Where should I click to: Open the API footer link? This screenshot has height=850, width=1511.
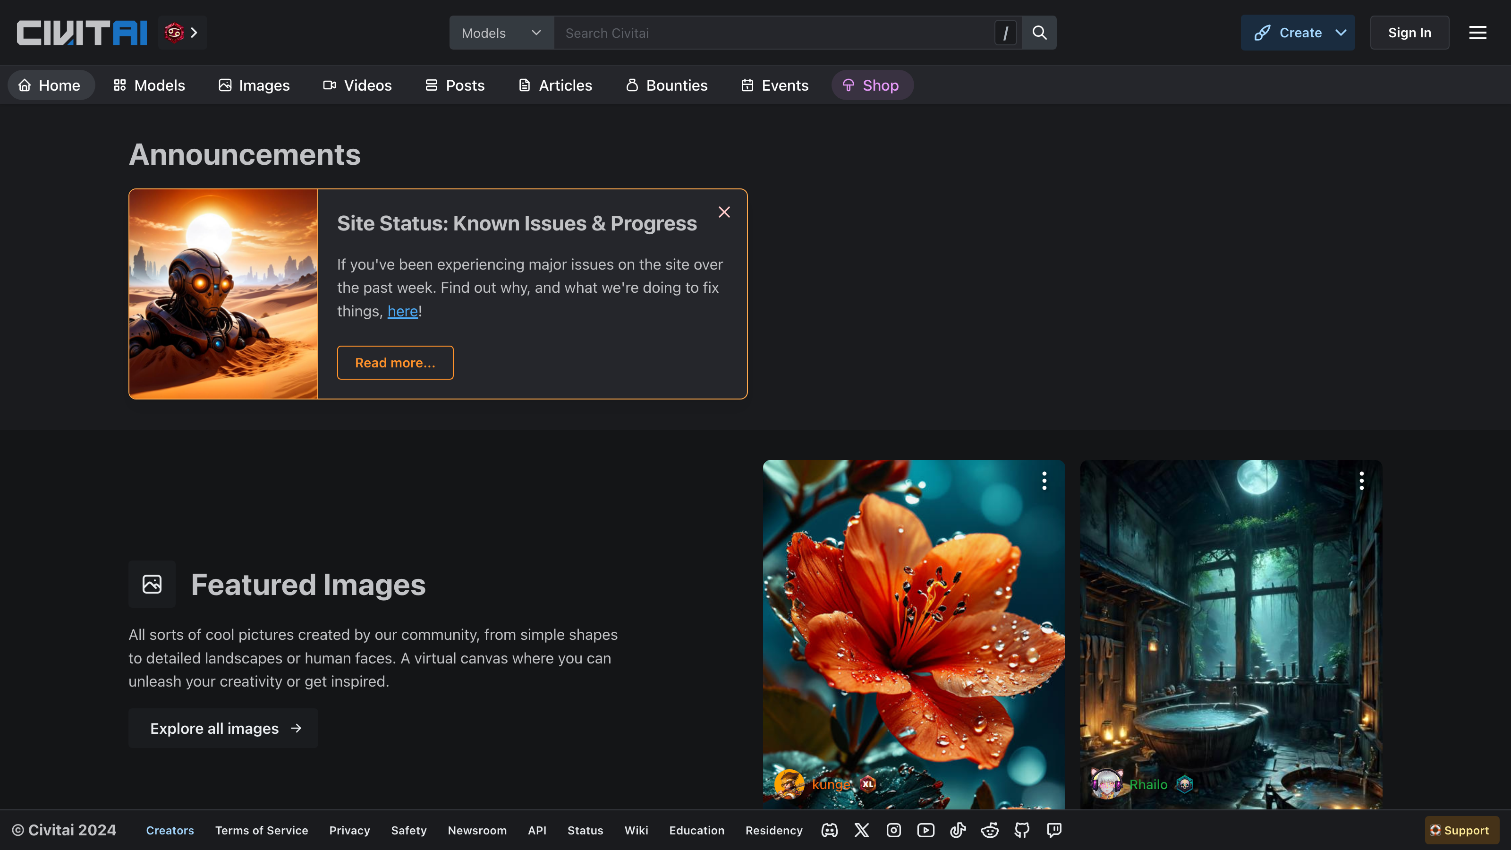tap(537, 830)
